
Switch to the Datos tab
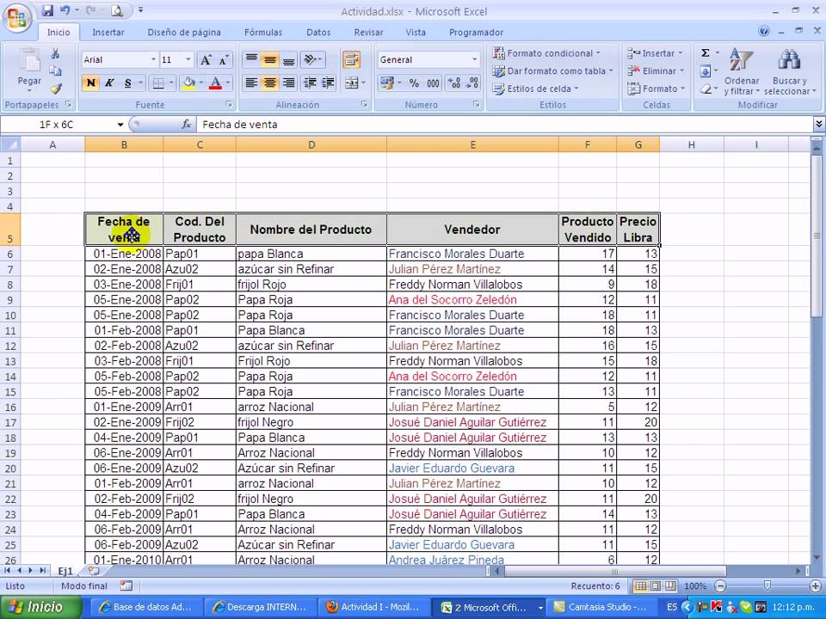pyautogui.click(x=318, y=32)
